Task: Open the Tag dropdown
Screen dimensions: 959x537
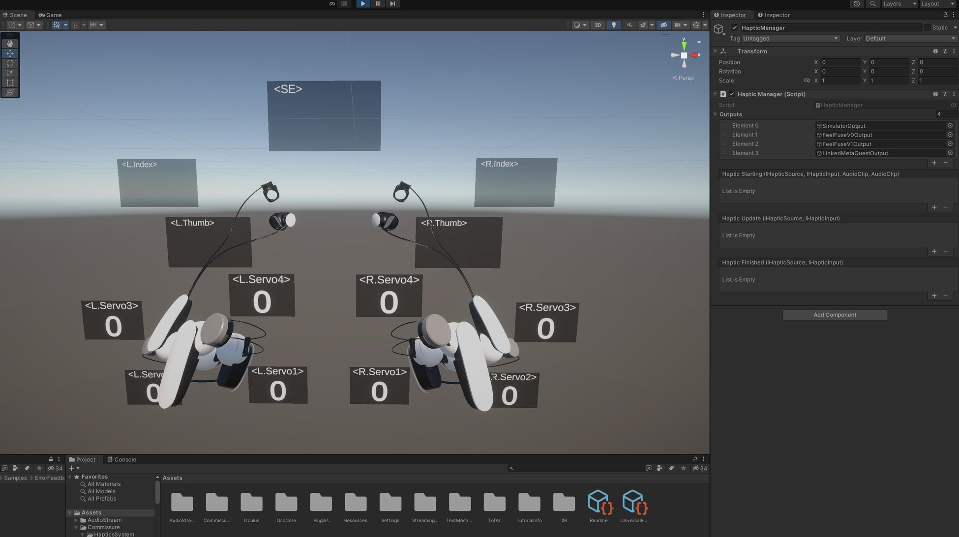Action: click(x=790, y=39)
